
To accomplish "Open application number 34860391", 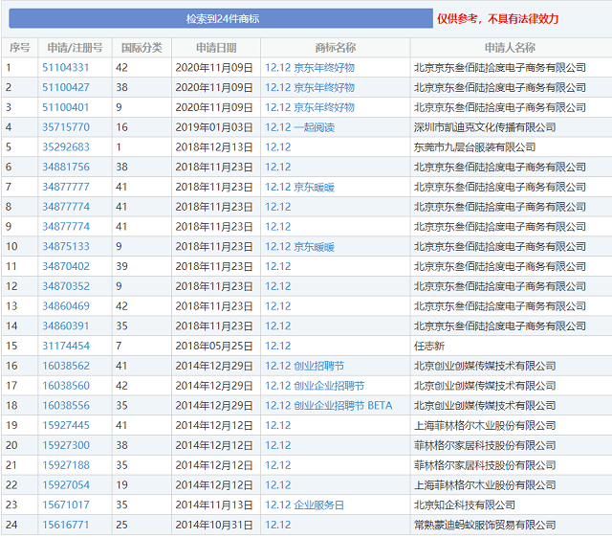I will [66, 326].
